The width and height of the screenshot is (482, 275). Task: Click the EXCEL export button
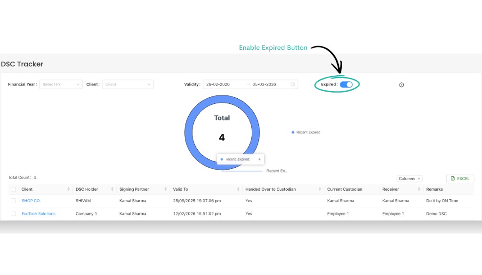(459, 178)
